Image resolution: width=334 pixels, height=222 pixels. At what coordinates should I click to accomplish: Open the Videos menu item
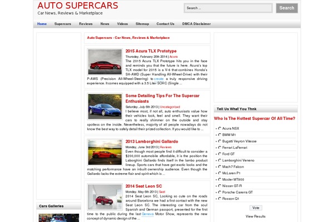tap(122, 24)
